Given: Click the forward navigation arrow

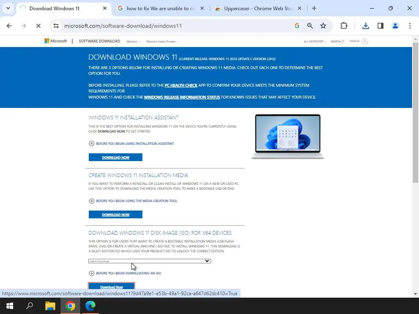Looking at the screenshot, I should [24, 26].
